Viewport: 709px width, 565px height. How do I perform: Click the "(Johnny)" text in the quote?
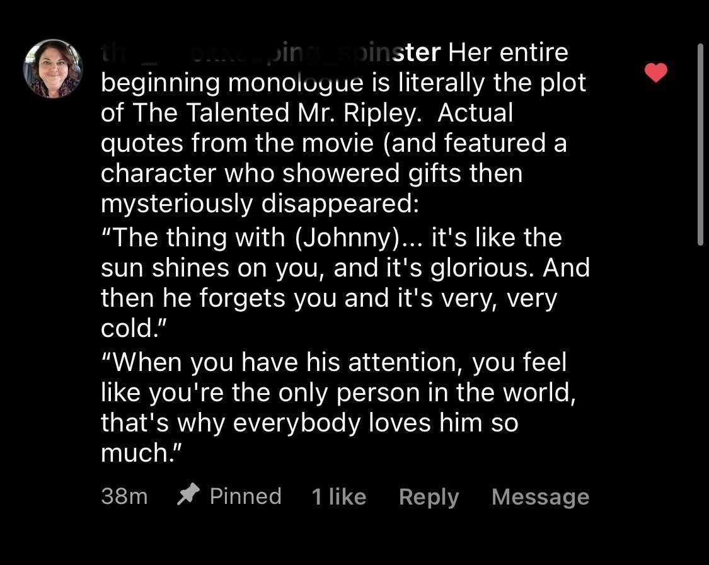pos(342,237)
